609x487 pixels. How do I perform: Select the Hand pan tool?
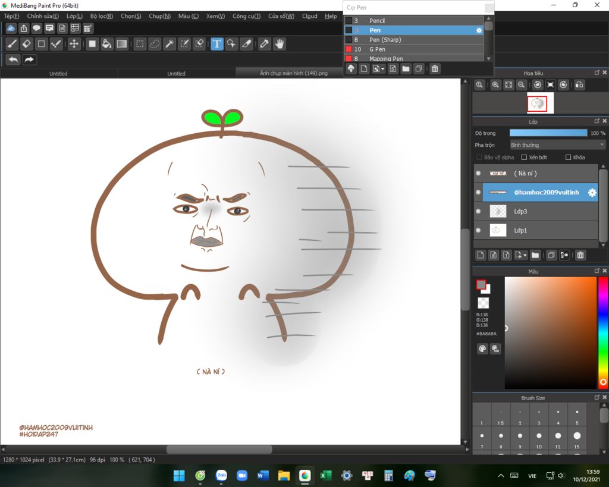pyautogui.click(x=279, y=44)
